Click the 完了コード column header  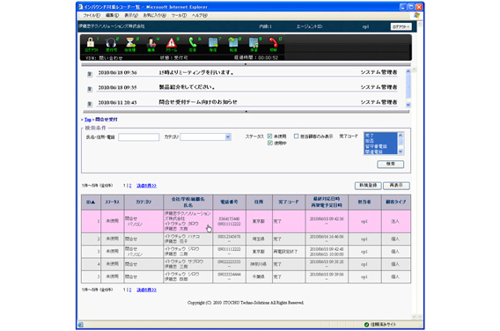pos(289,202)
